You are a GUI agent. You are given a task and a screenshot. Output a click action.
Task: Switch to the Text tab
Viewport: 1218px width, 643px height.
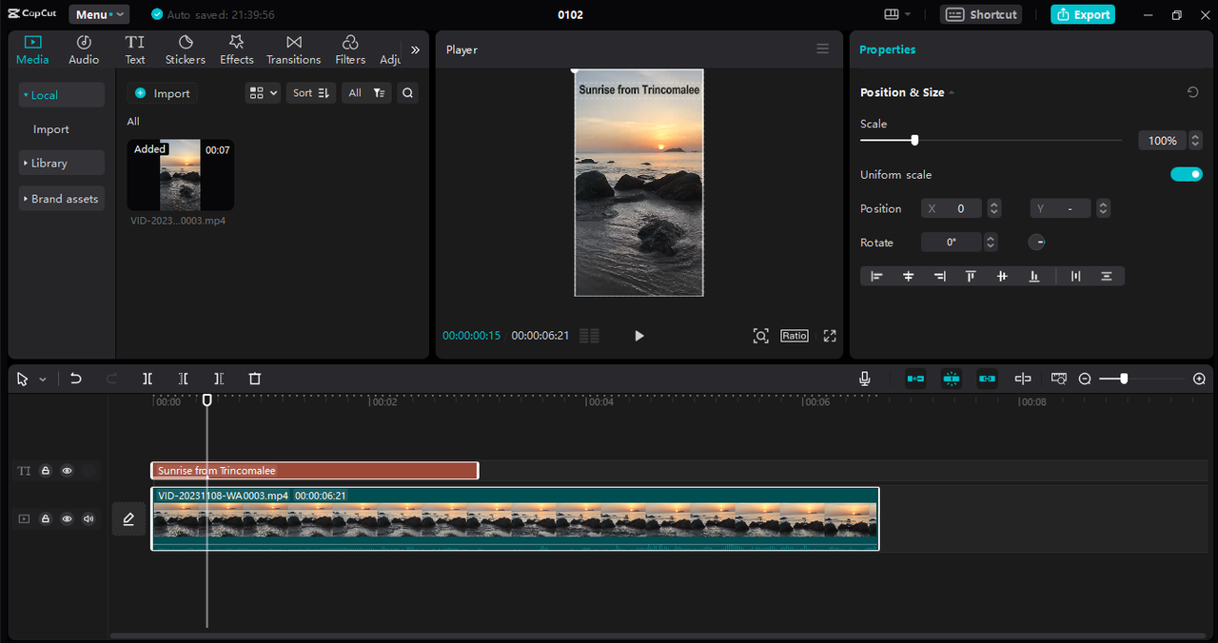point(135,50)
